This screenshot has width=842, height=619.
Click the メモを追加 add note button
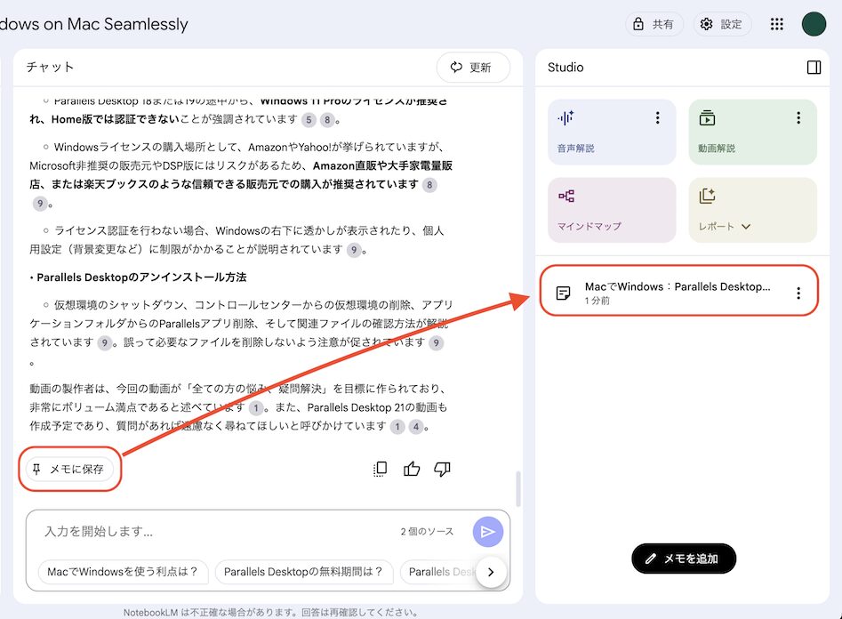(x=684, y=559)
